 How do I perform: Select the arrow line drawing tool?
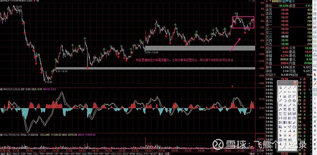point(294,88)
